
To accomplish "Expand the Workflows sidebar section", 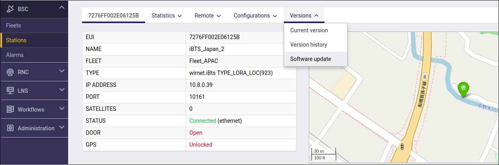I will (x=61, y=108).
